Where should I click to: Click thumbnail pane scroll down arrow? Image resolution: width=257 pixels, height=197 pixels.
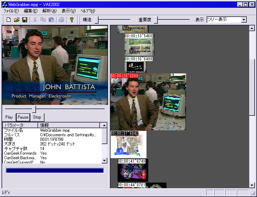click(x=252, y=185)
